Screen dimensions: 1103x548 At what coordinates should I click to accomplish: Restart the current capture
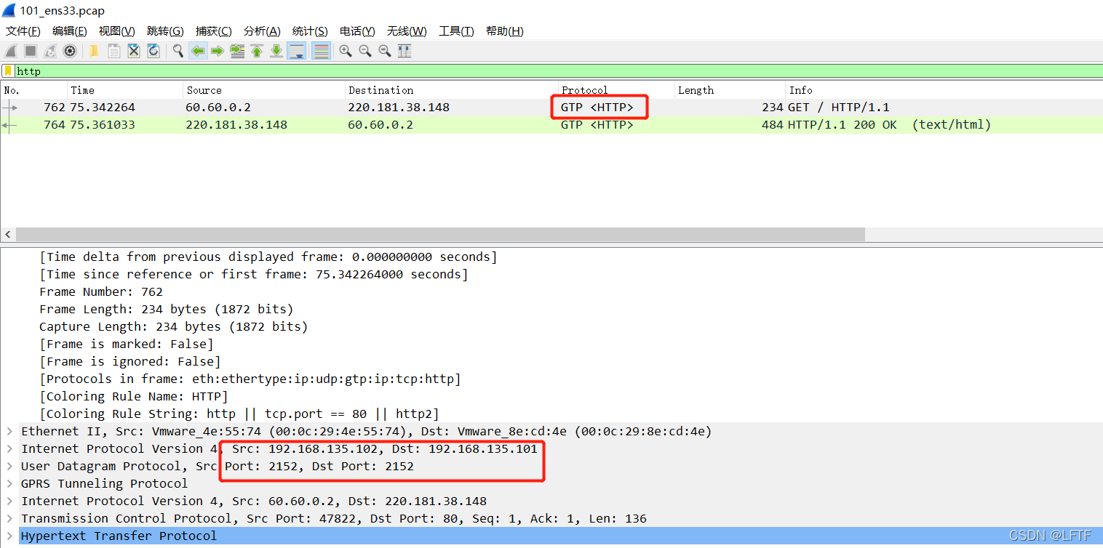coord(50,51)
